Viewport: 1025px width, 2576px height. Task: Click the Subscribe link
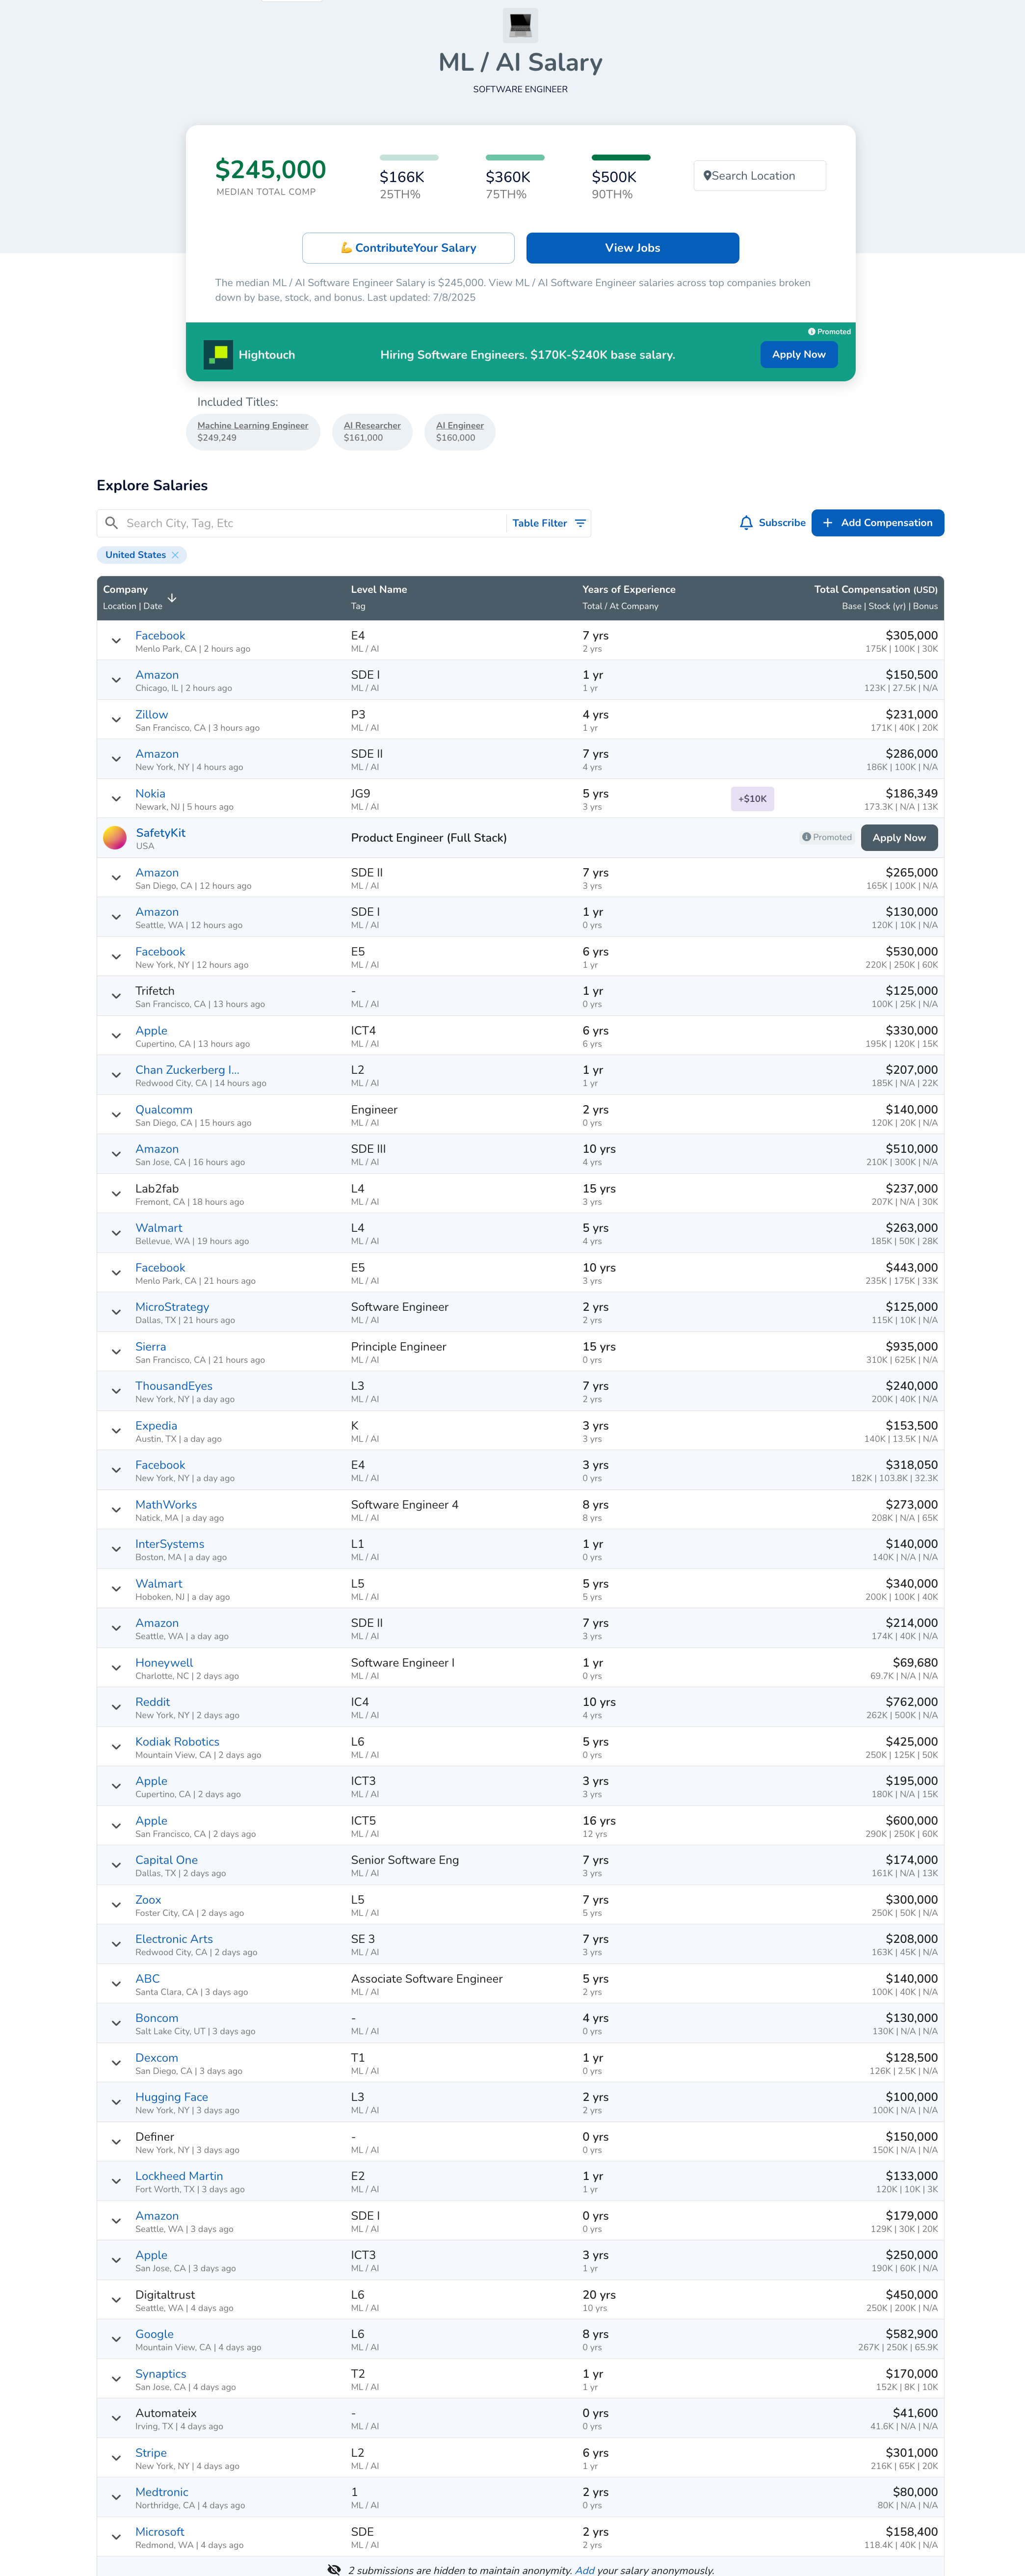pos(782,523)
